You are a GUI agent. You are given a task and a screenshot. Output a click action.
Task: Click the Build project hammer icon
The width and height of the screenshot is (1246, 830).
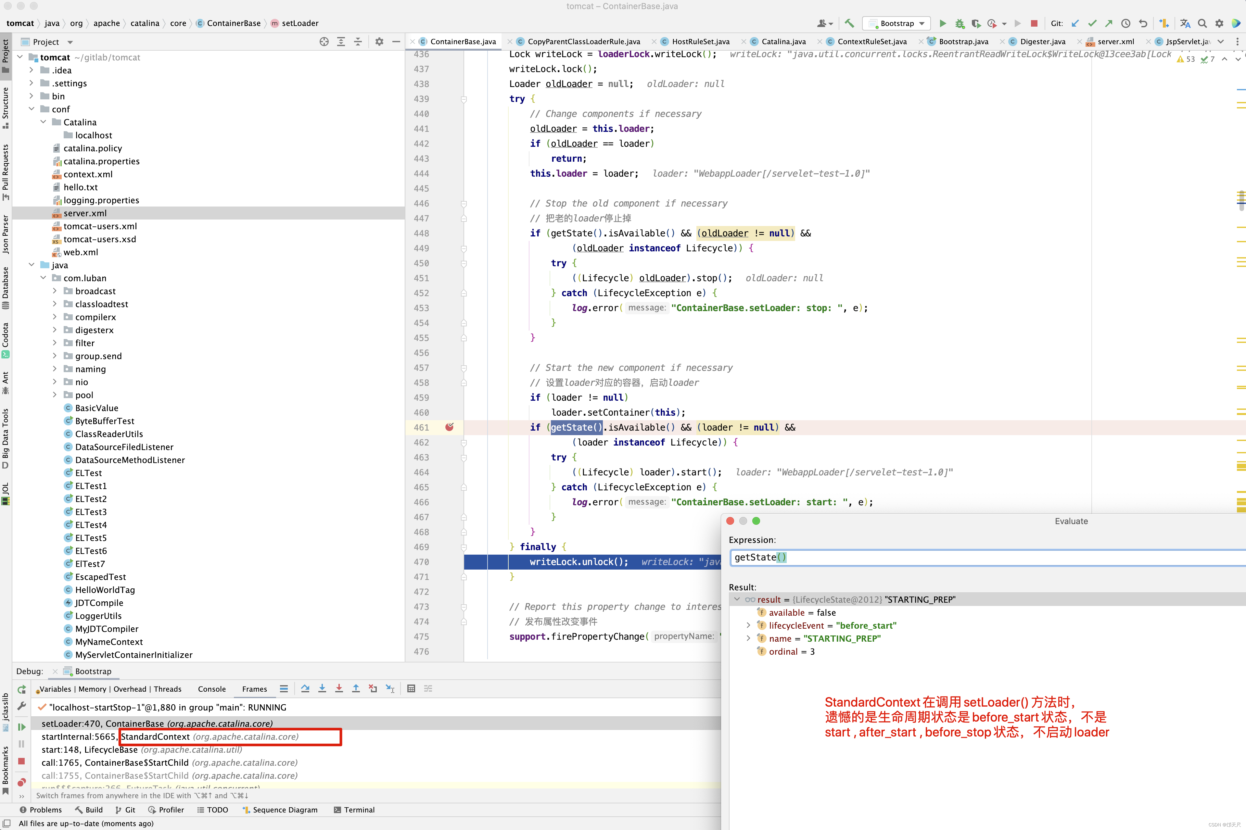[849, 23]
